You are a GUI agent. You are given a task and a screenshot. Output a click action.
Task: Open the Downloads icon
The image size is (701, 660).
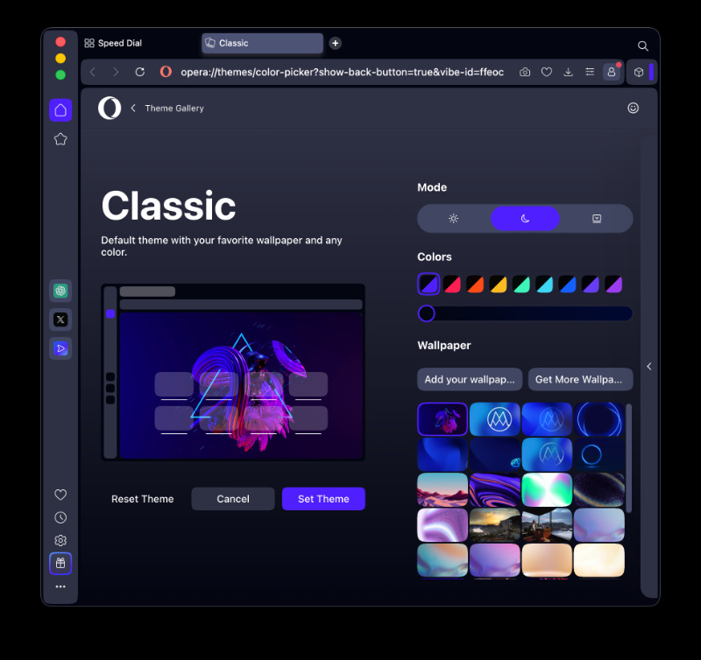click(568, 72)
